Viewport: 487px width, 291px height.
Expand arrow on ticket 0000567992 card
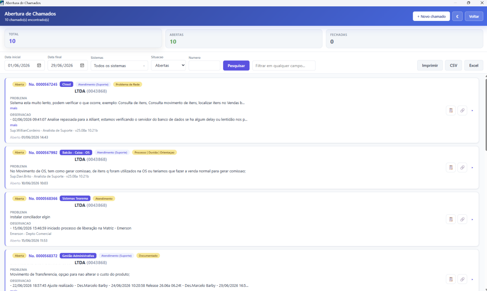[472, 167]
